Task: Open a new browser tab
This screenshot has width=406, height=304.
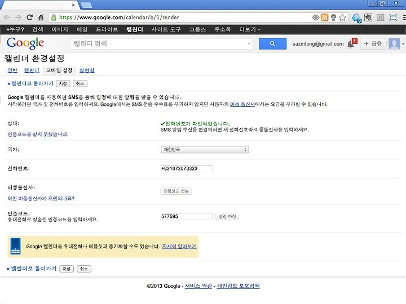Action: tap(86, 5)
